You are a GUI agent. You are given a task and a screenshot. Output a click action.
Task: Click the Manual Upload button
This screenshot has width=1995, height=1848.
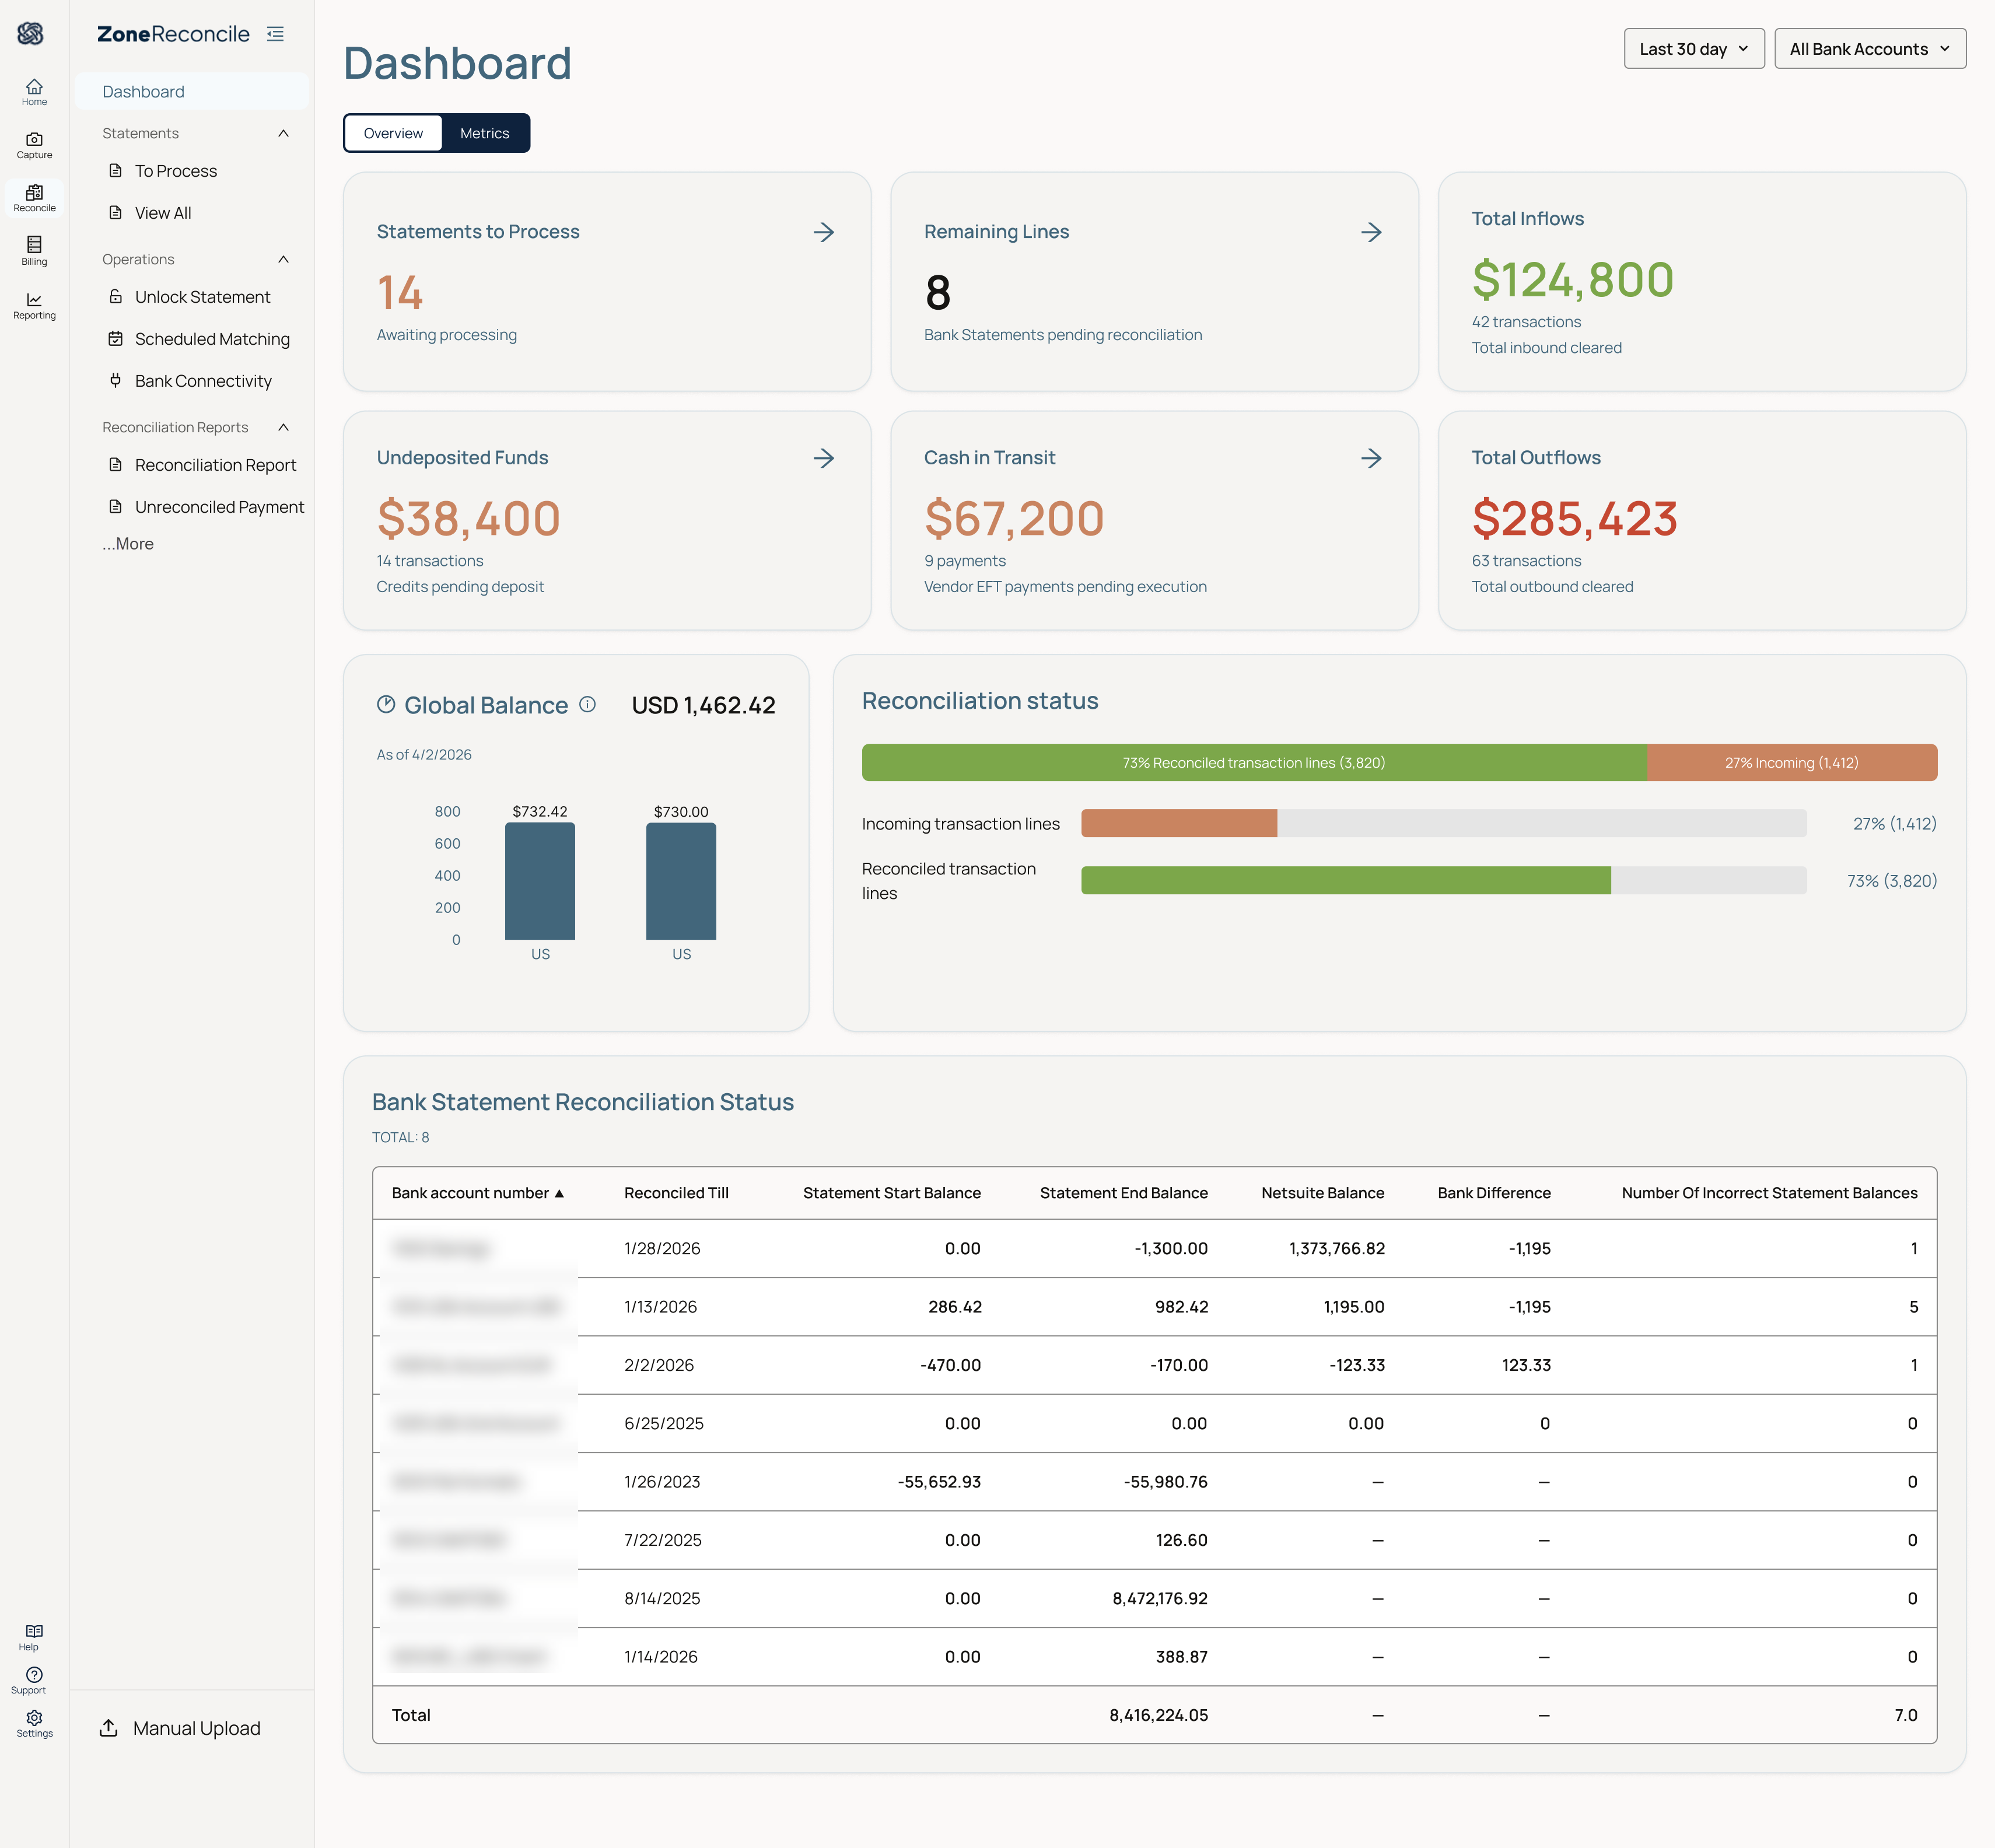coord(180,1728)
